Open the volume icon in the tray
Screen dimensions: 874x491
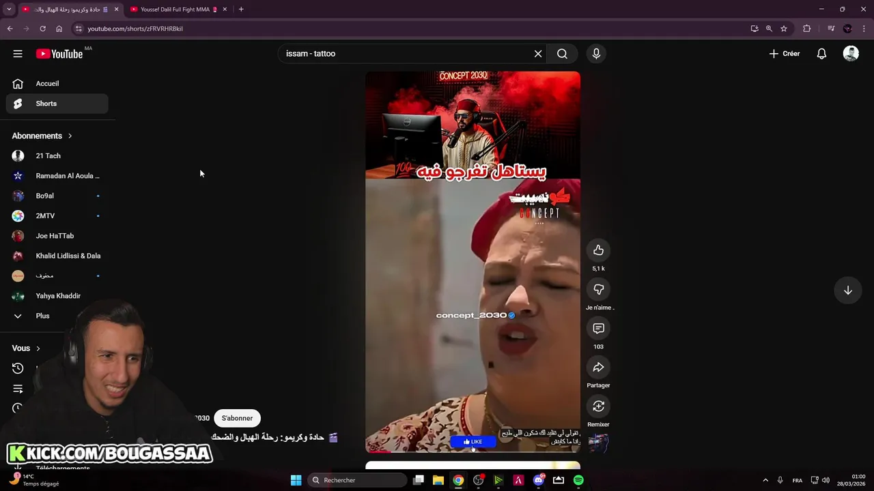[826, 480]
